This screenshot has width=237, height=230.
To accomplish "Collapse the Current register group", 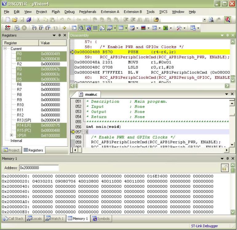I will click(x=5, y=48).
